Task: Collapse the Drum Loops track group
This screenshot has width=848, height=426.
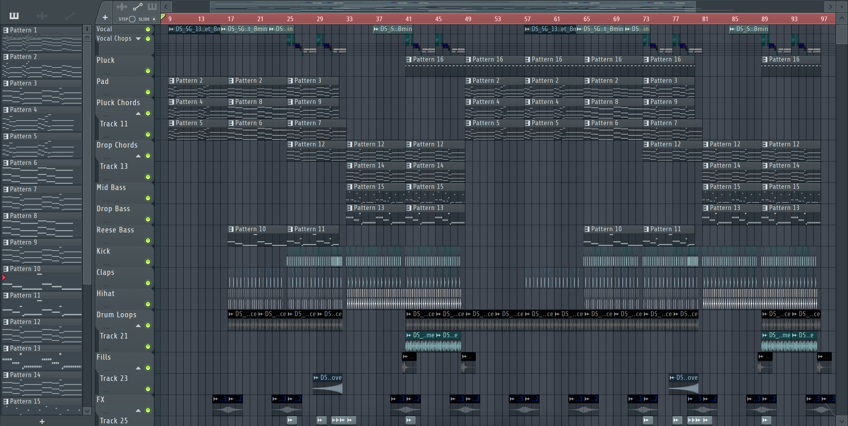Action: [x=138, y=326]
